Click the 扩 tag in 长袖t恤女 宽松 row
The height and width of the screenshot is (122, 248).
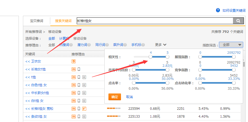coord(84,109)
